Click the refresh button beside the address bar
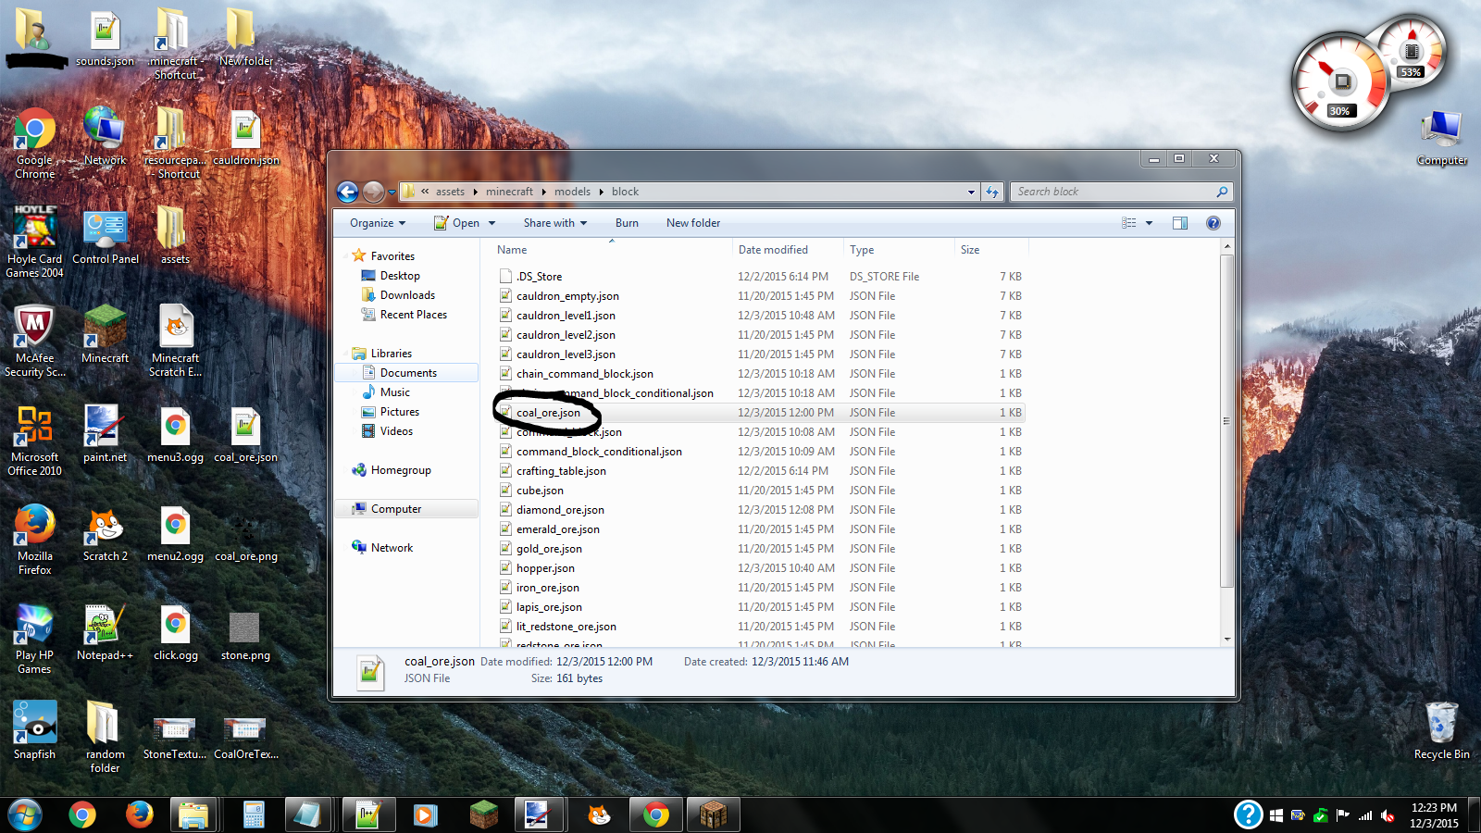Image resolution: width=1481 pixels, height=833 pixels. coord(992,192)
